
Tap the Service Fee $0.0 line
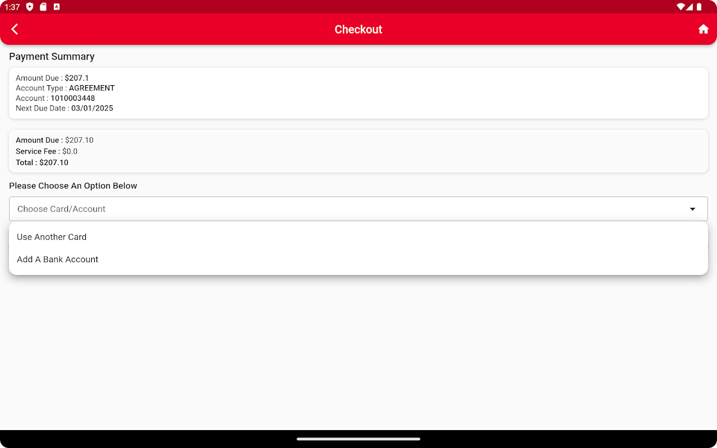click(46, 151)
